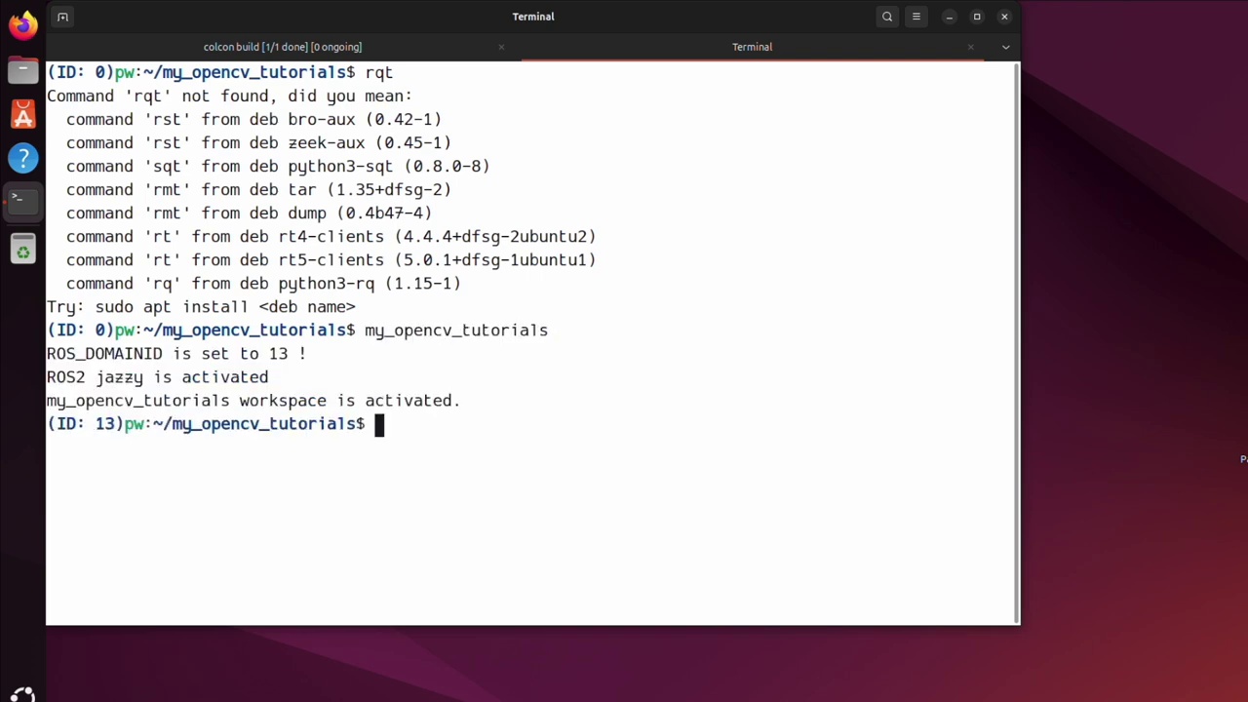Click 'ROS2 jazzy is activated' line
This screenshot has height=702, width=1248.
click(x=158, y=376)
